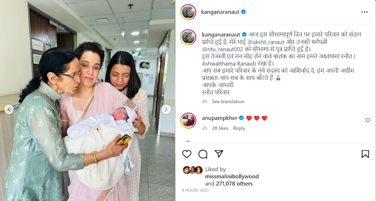Share the post with the paper plane icon
Viewport: 376px width, 201px height.
tap(219, 153)
